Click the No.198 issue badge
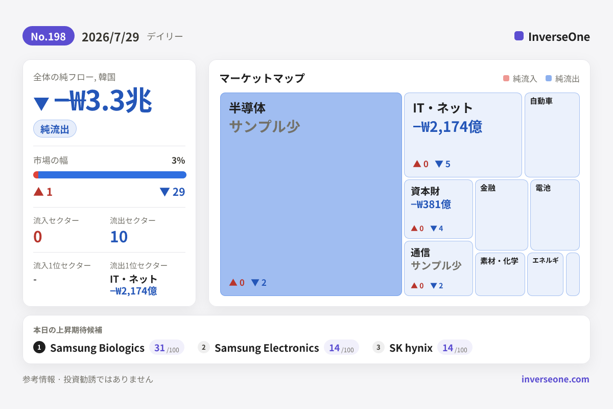The height and width of the screenshot is (409, 613). (x=49, y=36)
